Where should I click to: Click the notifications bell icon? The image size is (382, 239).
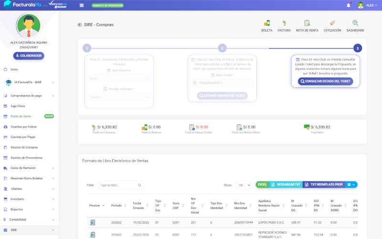(x=348, y=5)
